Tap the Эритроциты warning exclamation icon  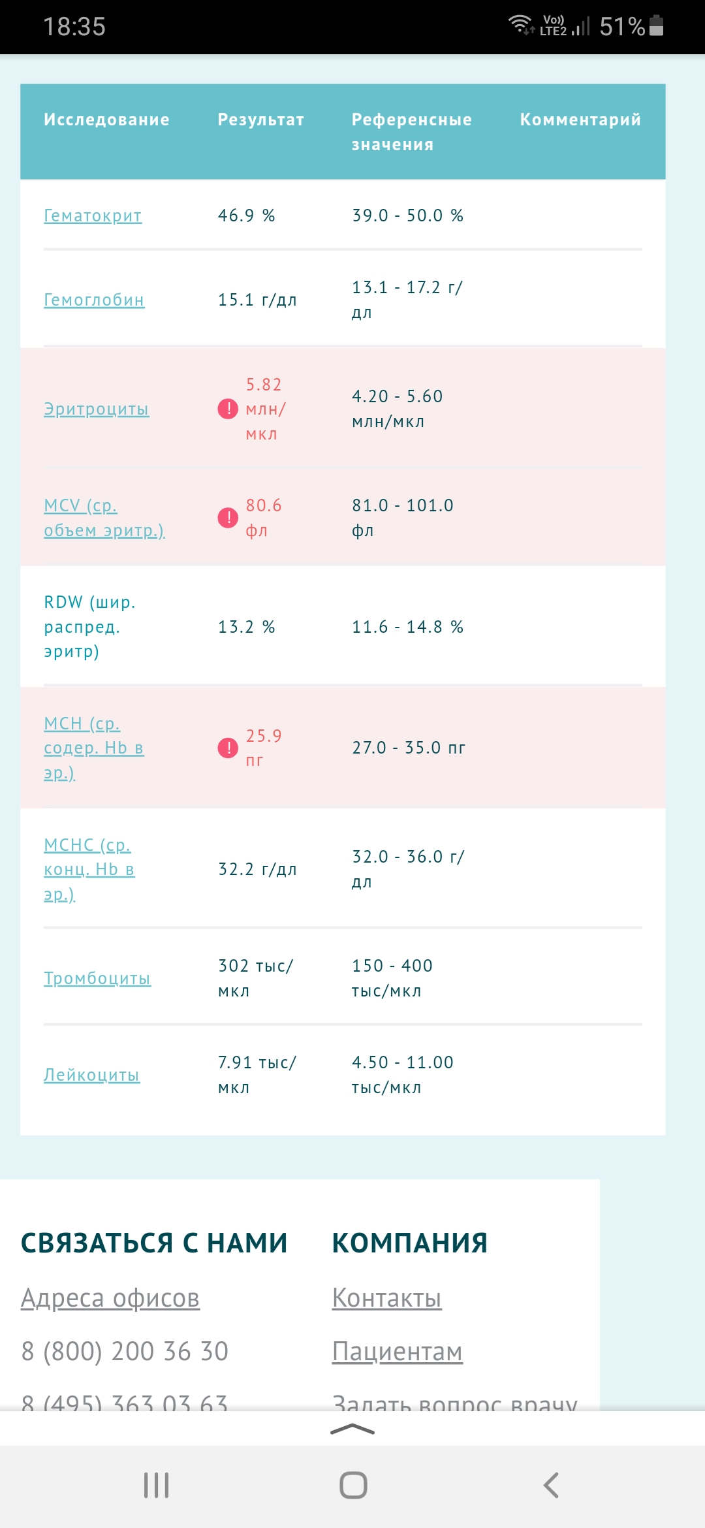(x=228, y=409)
